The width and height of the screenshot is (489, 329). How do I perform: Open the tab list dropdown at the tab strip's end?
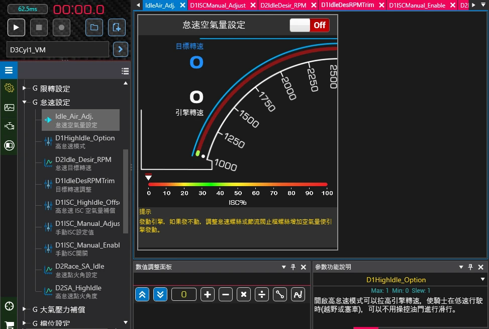(x=483, y=5)
